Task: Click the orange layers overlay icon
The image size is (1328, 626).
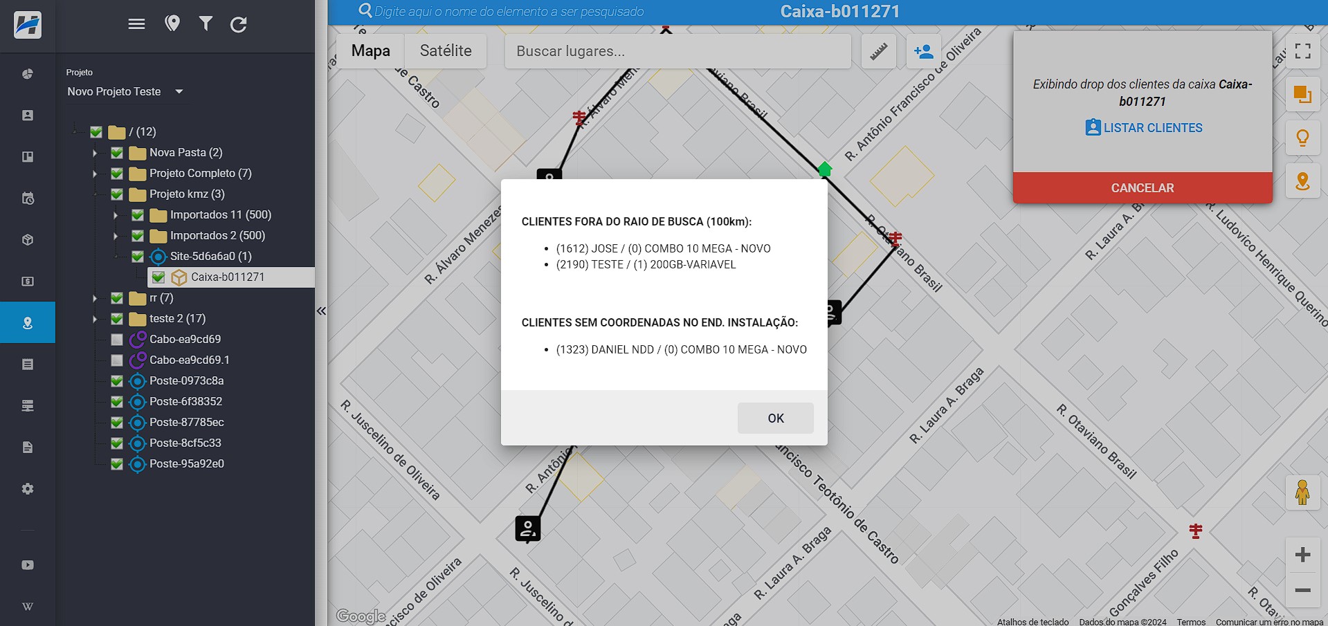Action: (x=1303, y=95)
